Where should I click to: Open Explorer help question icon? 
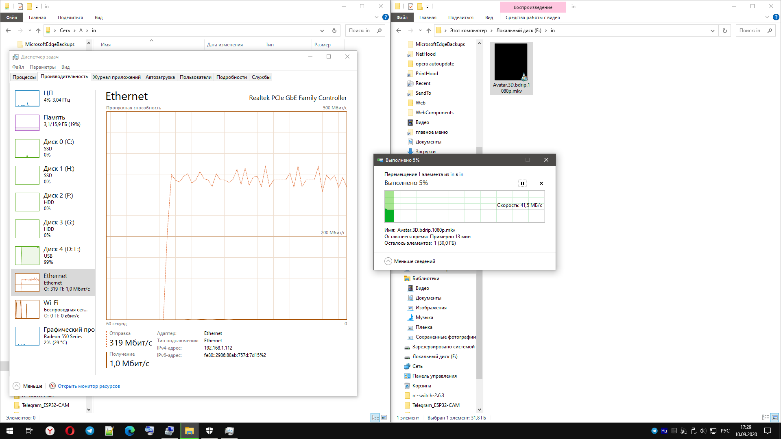(x=386, y=17)
